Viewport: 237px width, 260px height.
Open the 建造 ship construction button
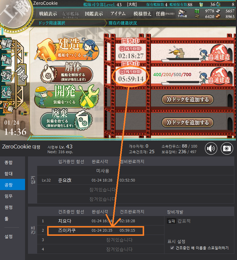67,49
